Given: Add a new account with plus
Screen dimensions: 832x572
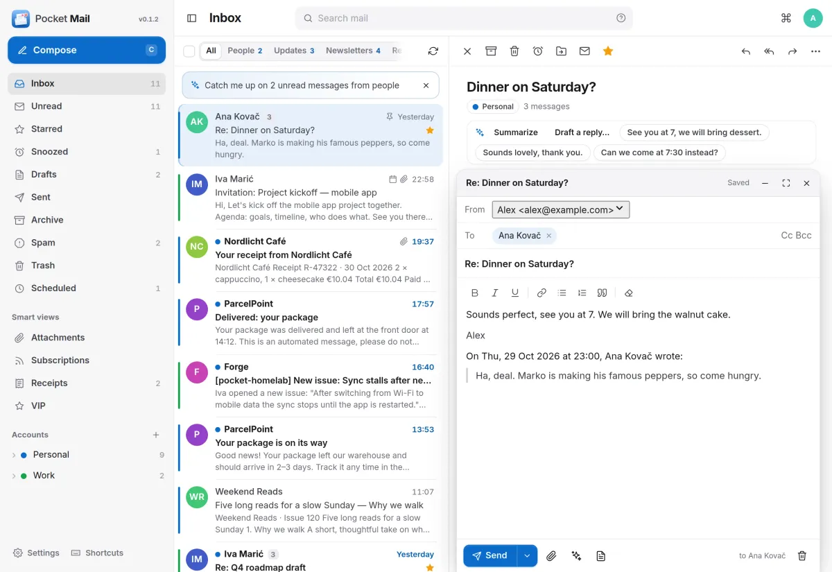Looking at the screenshot, I should click(156, 435).
